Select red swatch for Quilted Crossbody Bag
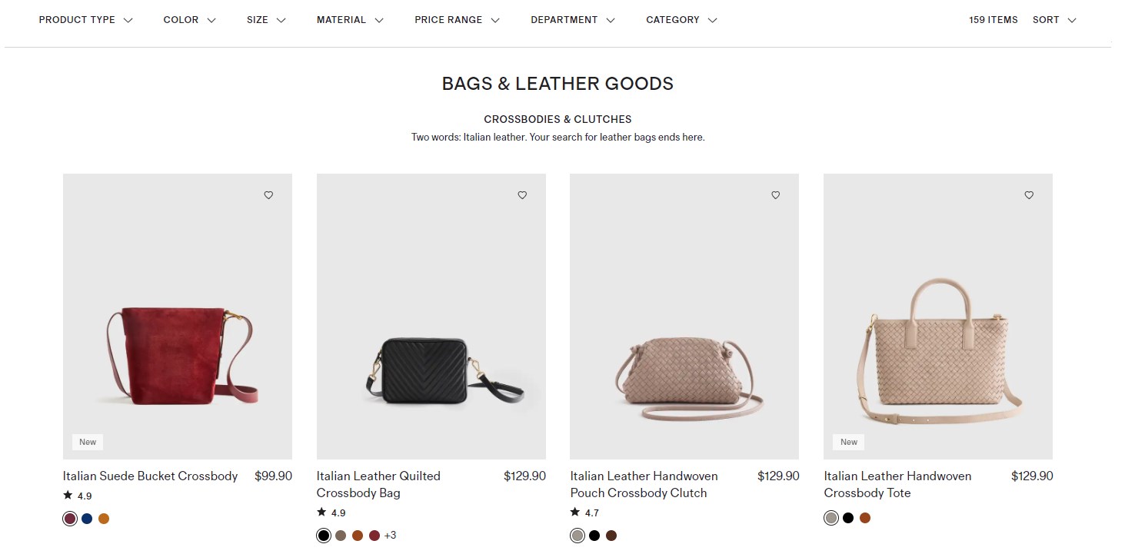1135x554 pixels. tap(374, 536)
